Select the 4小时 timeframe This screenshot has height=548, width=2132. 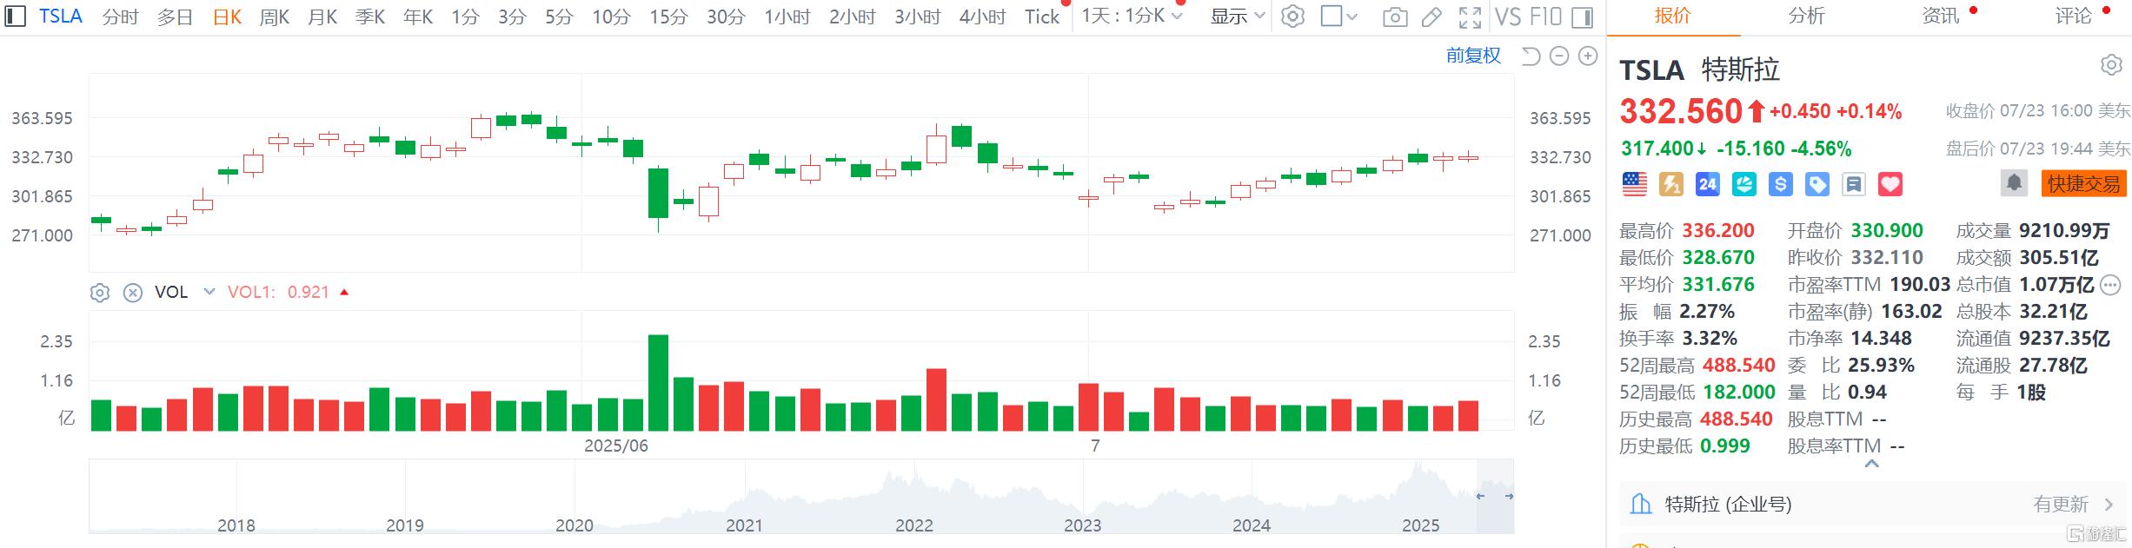click(983, 17)
